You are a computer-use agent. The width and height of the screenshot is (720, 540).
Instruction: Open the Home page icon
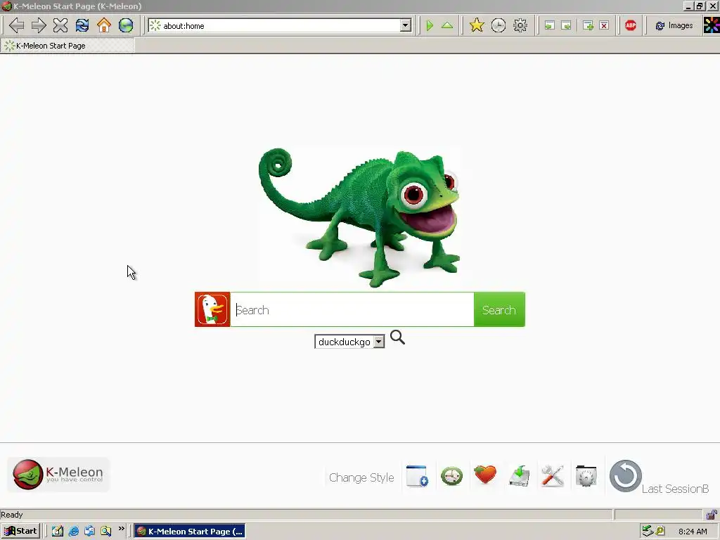[104, 25]
